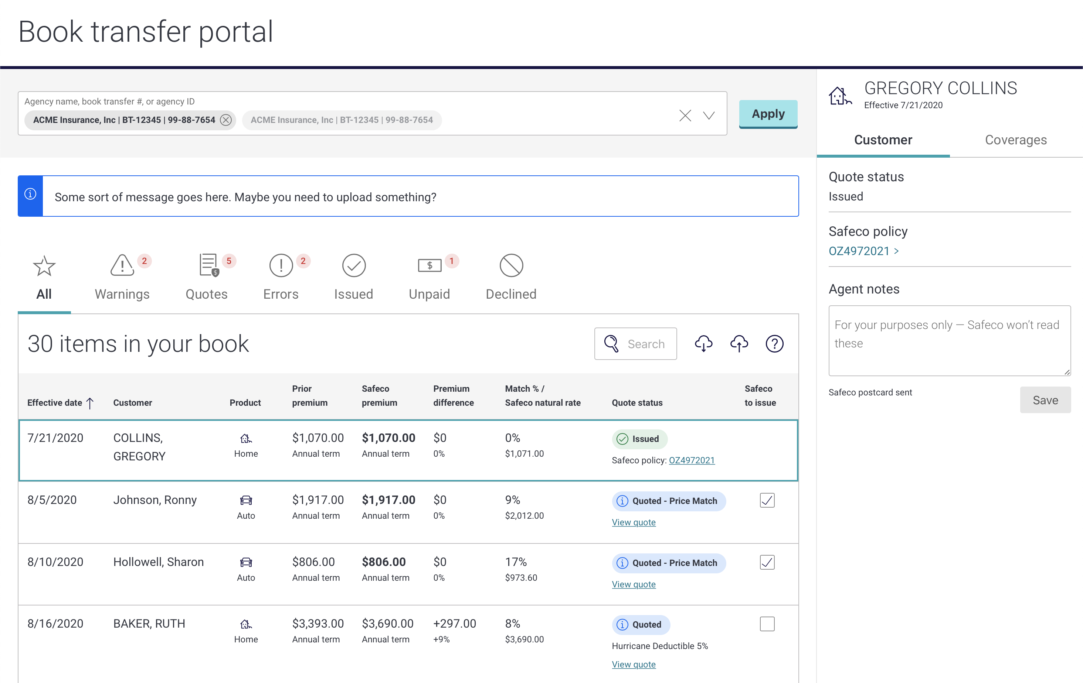The width and height of the screenshot is (1083, 683).
Task: Clear the agency field with X icon
Action: [x=685, y=116]
